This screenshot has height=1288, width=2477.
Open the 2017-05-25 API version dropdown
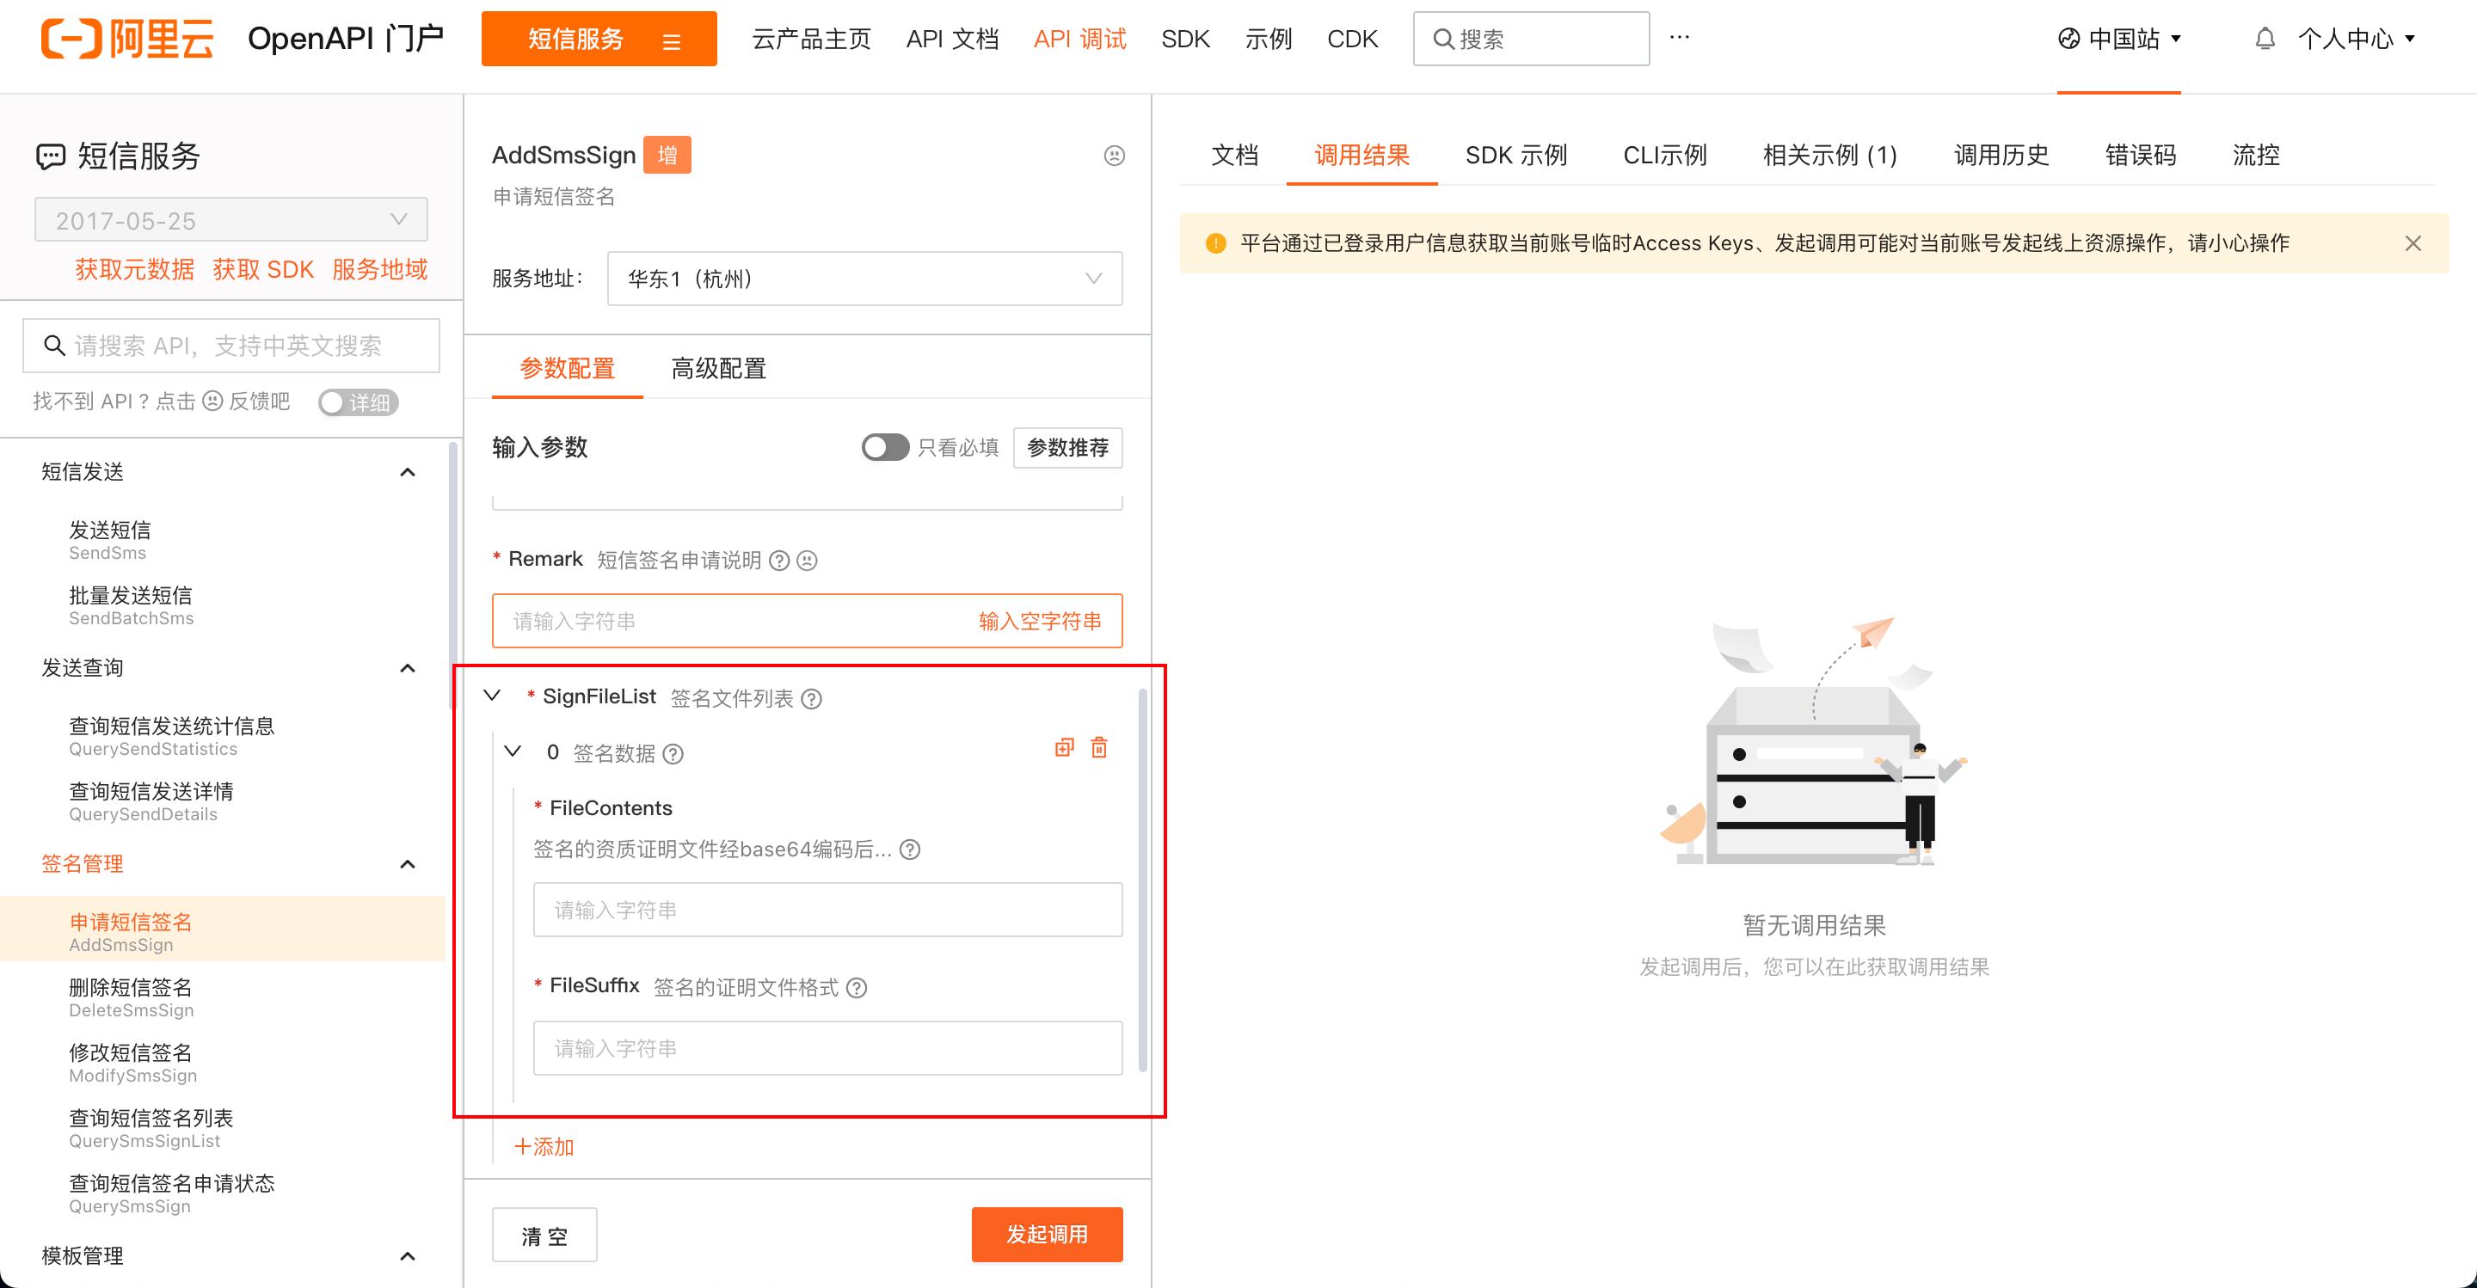point(230,220)
